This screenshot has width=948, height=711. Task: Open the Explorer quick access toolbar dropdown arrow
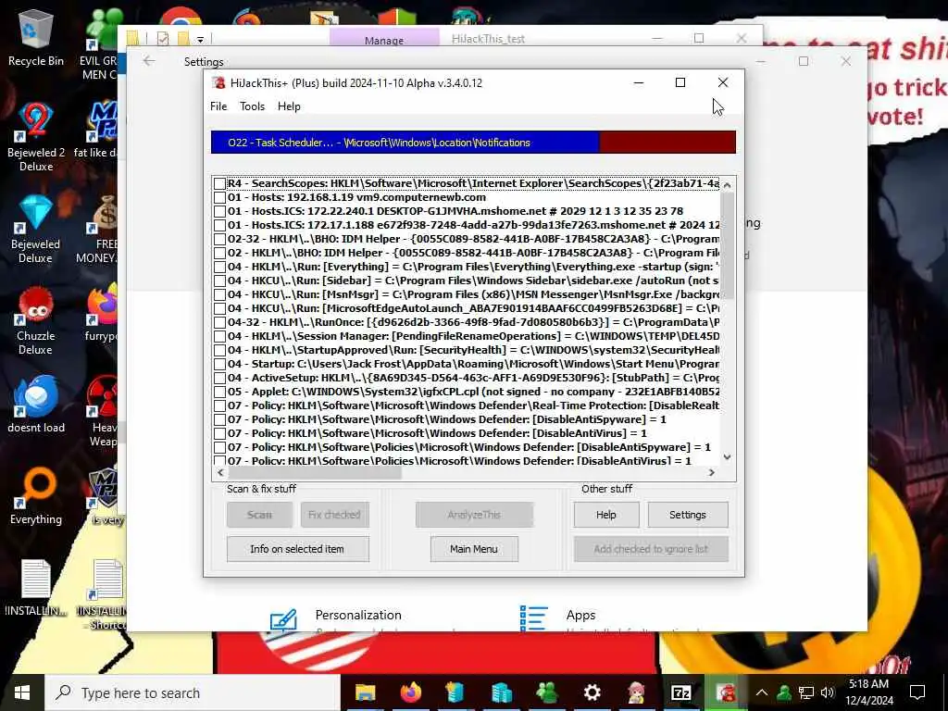200,40
